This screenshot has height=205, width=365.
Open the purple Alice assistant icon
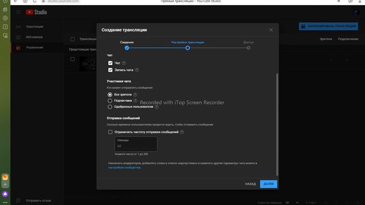point(5,194)
